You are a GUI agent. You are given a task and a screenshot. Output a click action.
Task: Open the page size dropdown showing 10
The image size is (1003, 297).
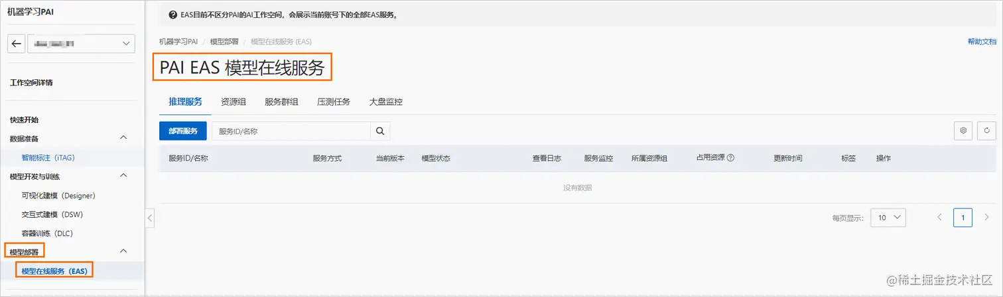tap(888, 217)
